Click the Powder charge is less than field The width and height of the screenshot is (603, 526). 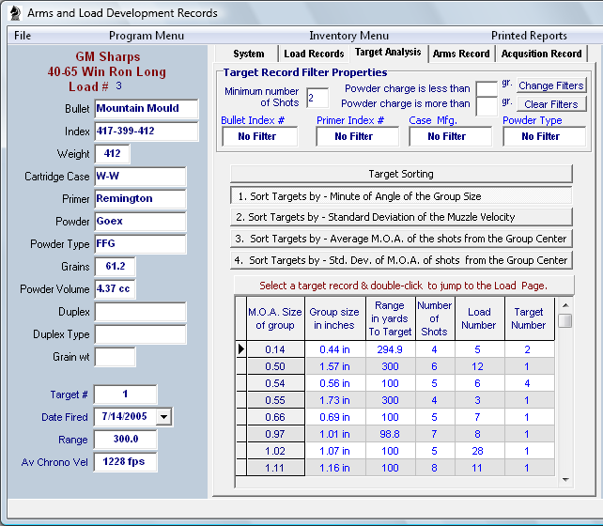coord(487,89)
